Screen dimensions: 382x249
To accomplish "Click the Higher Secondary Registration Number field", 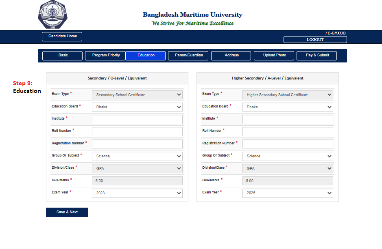I will [288, 144].
